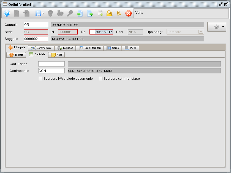This screenshot has height=173, width=231.
Task: Switch to the Note tab
Action: coord(56,55)
